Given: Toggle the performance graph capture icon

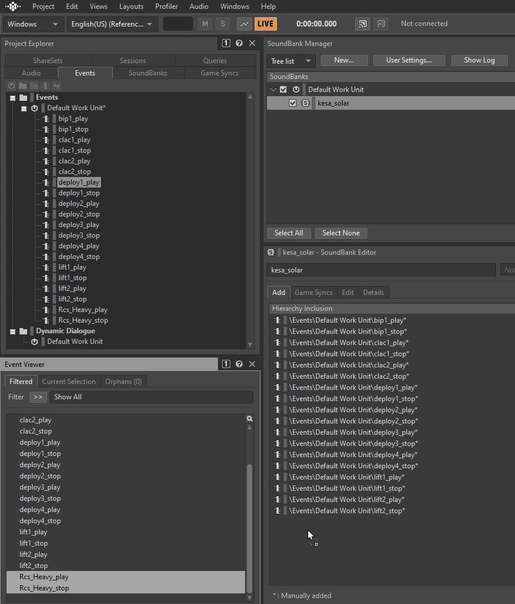Looking at the screenshot, I should click(244, 24).
